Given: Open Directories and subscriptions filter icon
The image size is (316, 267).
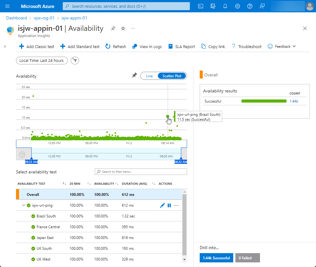Looking at the screenshot, I should coord(213,6).
